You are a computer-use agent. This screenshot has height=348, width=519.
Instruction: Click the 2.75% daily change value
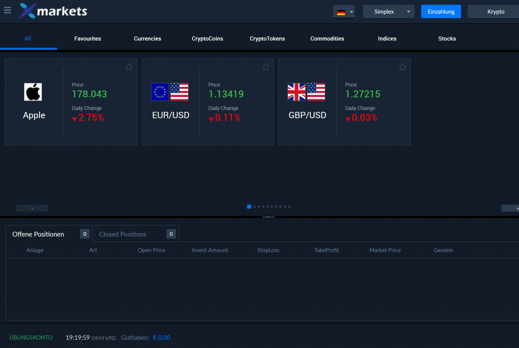(x=91, y=118)
